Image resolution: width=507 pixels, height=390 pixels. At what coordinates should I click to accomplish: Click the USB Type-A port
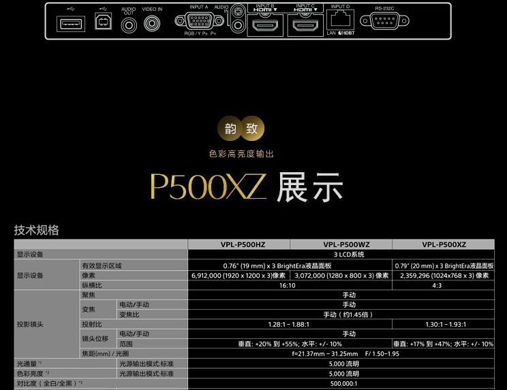[x=70, y=25]
